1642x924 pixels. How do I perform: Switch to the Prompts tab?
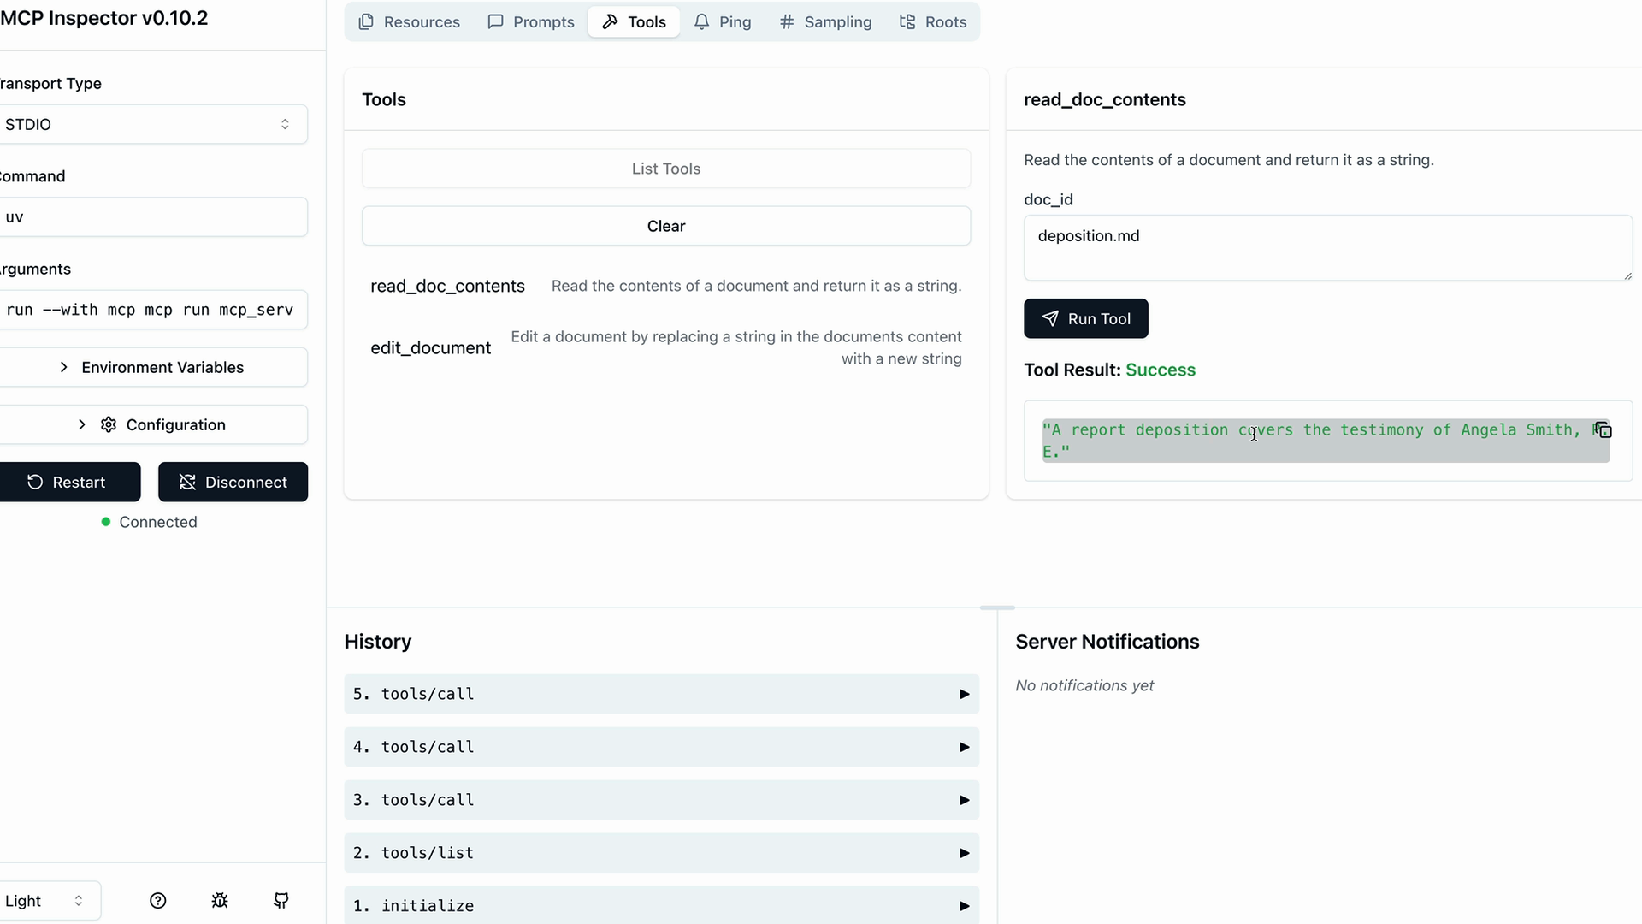click(530, 21)
